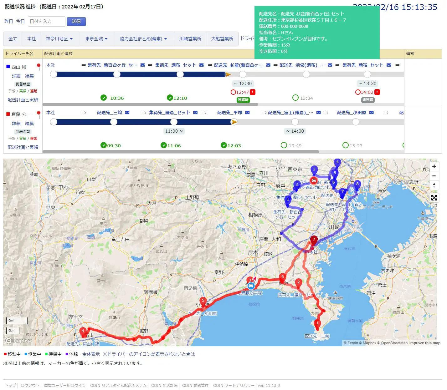Image resolution: width=447 pixels, height=390 pixels.
Task: Expand 協力会社まとめ(傭車) dropdown
Action: click(x=143, y=39)
